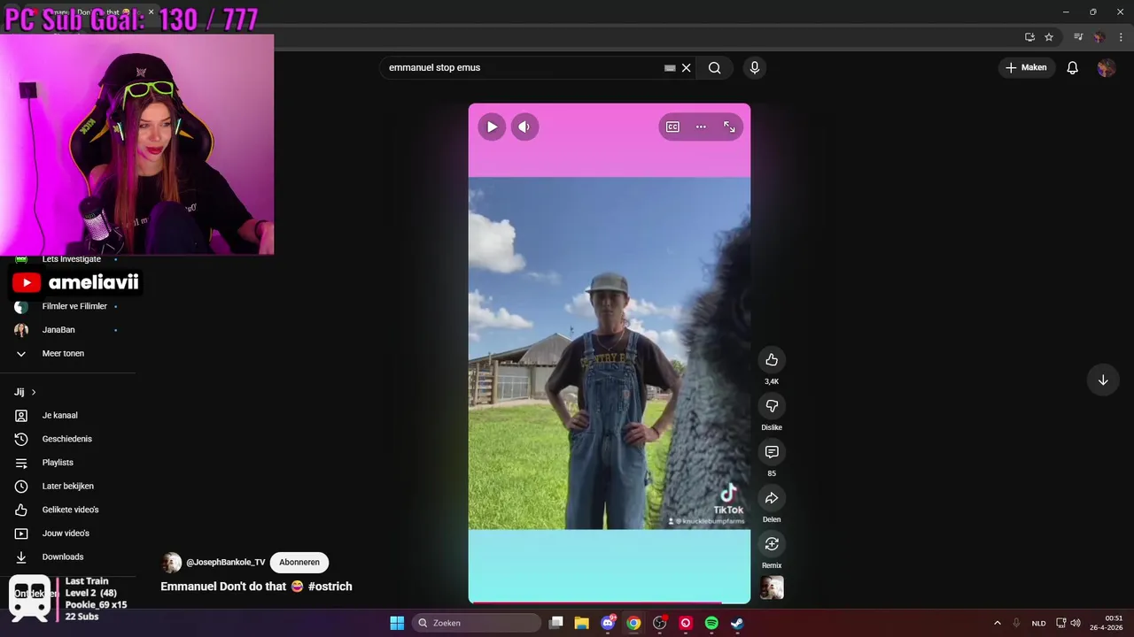Open Spotify from the taskbar
The width and height of the screenshot is (1134, 637).
click(711, 623)
